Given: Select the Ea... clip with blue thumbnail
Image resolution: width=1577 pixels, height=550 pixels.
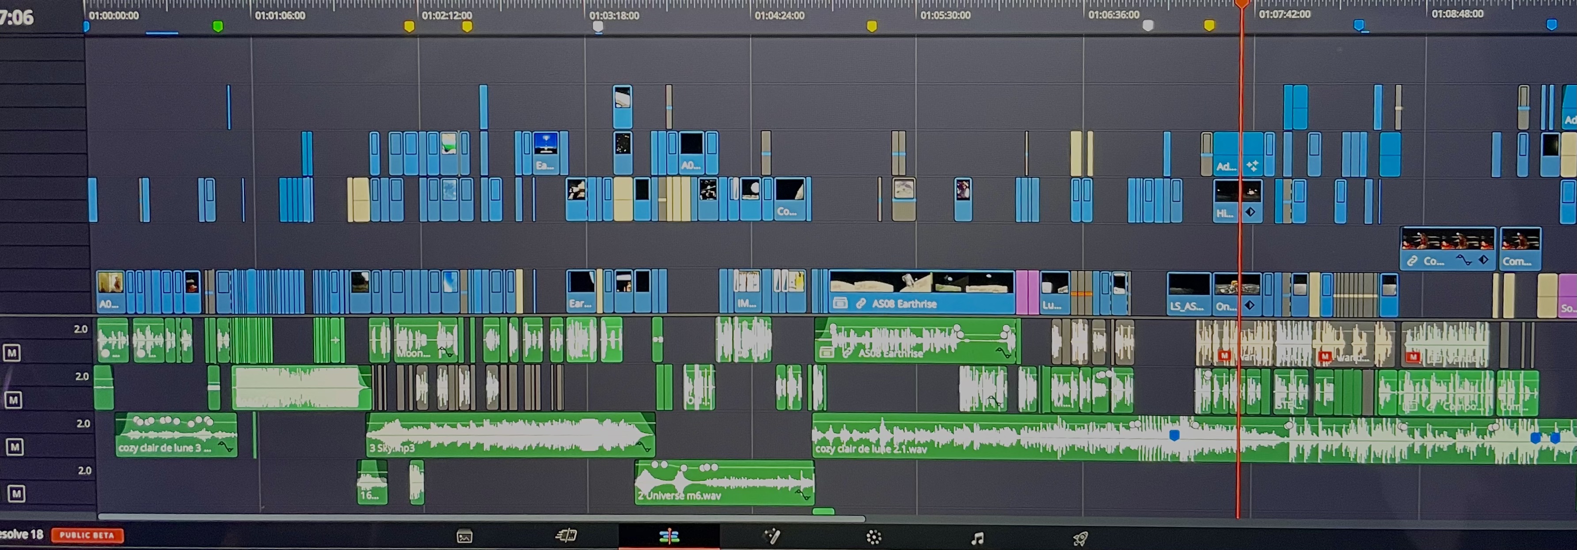Looking at the screenshot, I should 545,153.
